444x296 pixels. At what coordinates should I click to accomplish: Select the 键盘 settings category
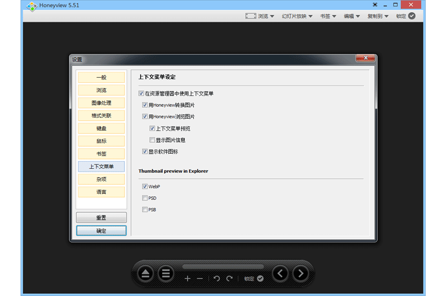(101, 128)
